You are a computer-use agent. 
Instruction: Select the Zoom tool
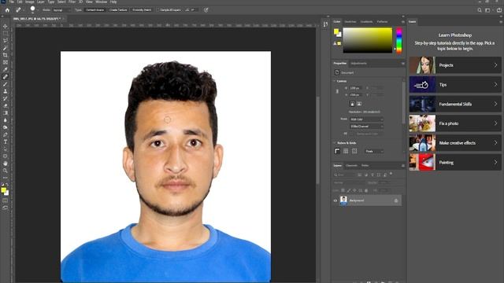(x=6, y=171)
